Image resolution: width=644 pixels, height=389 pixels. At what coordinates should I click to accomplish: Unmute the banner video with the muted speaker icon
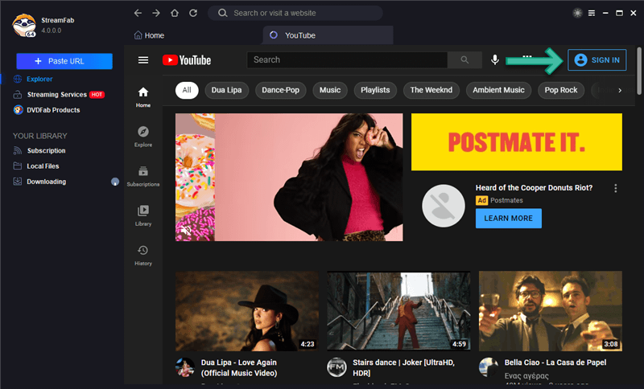pos(186,231)
